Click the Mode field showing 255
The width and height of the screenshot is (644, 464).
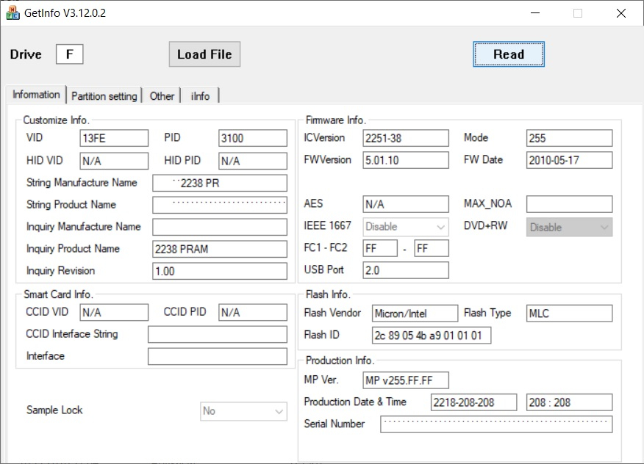[569, 138]
